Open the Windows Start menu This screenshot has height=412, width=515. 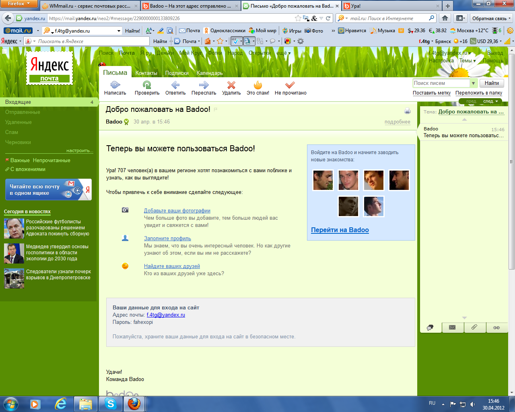click(11, 404)
